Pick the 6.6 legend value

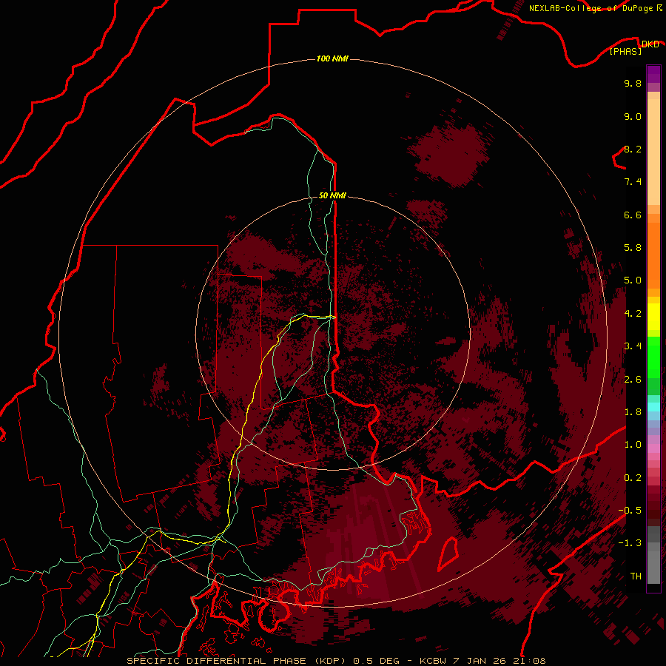tap(633, 215)
